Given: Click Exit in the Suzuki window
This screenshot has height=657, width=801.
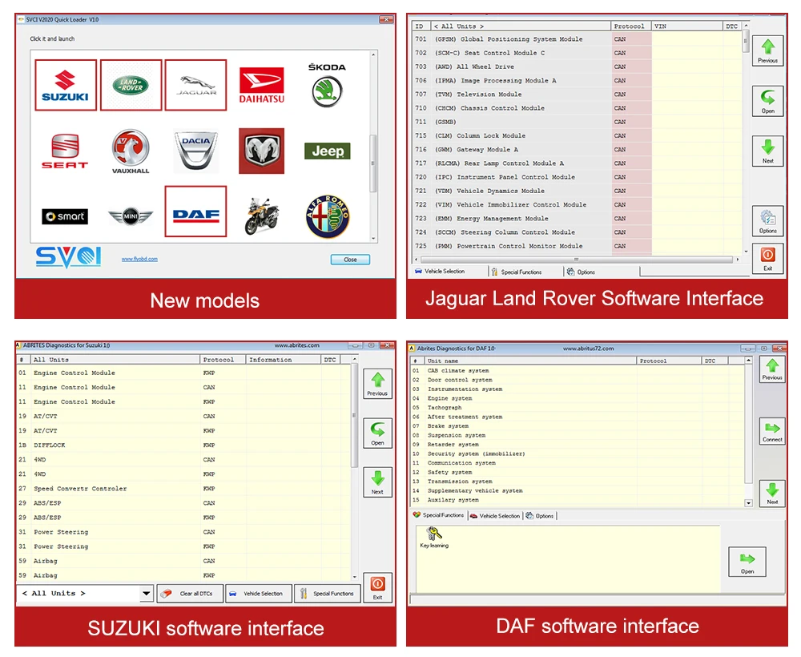Looking at the screenshot, I should 377,587.
